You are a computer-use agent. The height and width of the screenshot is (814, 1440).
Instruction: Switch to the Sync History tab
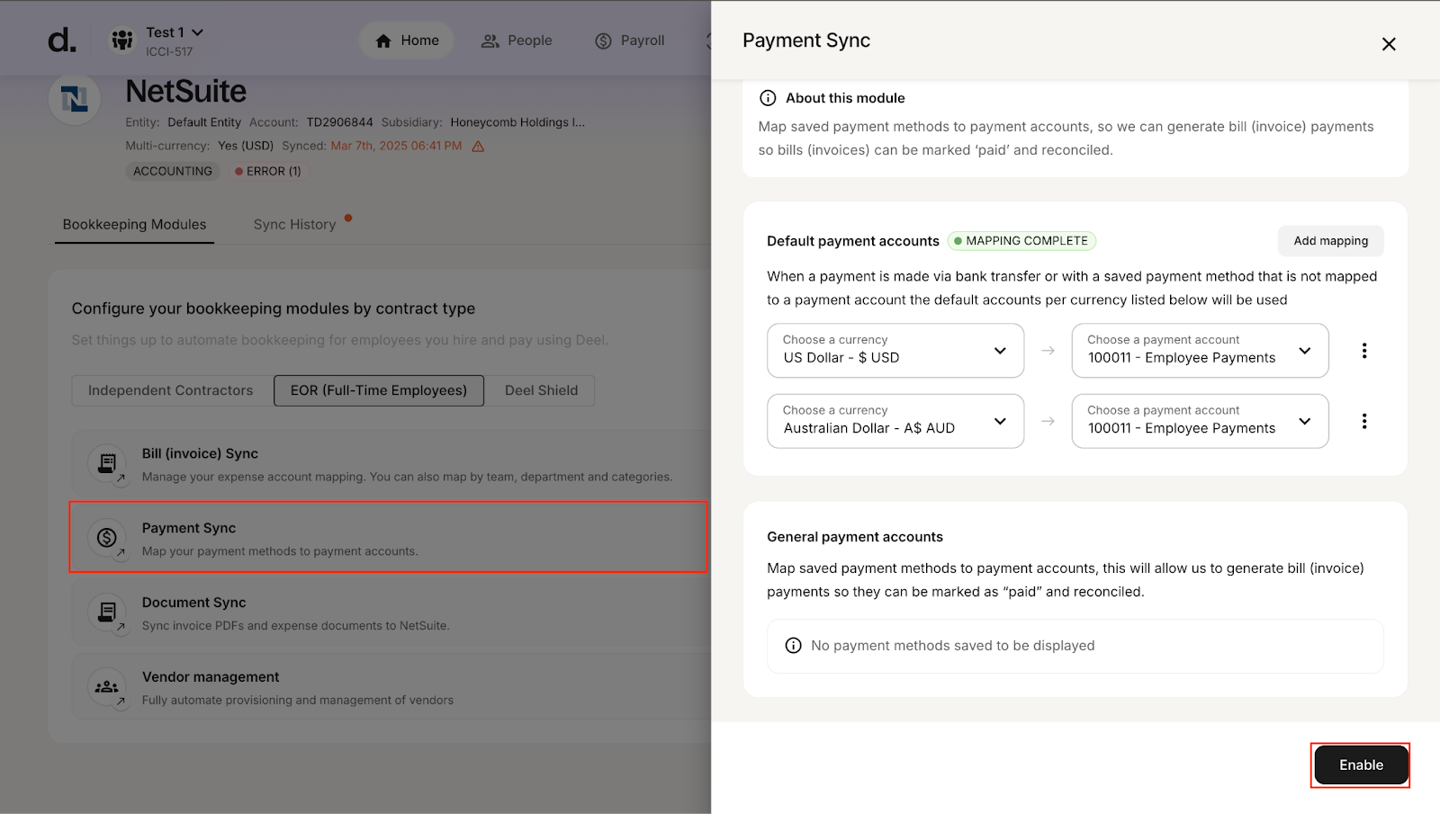[294, 225]
